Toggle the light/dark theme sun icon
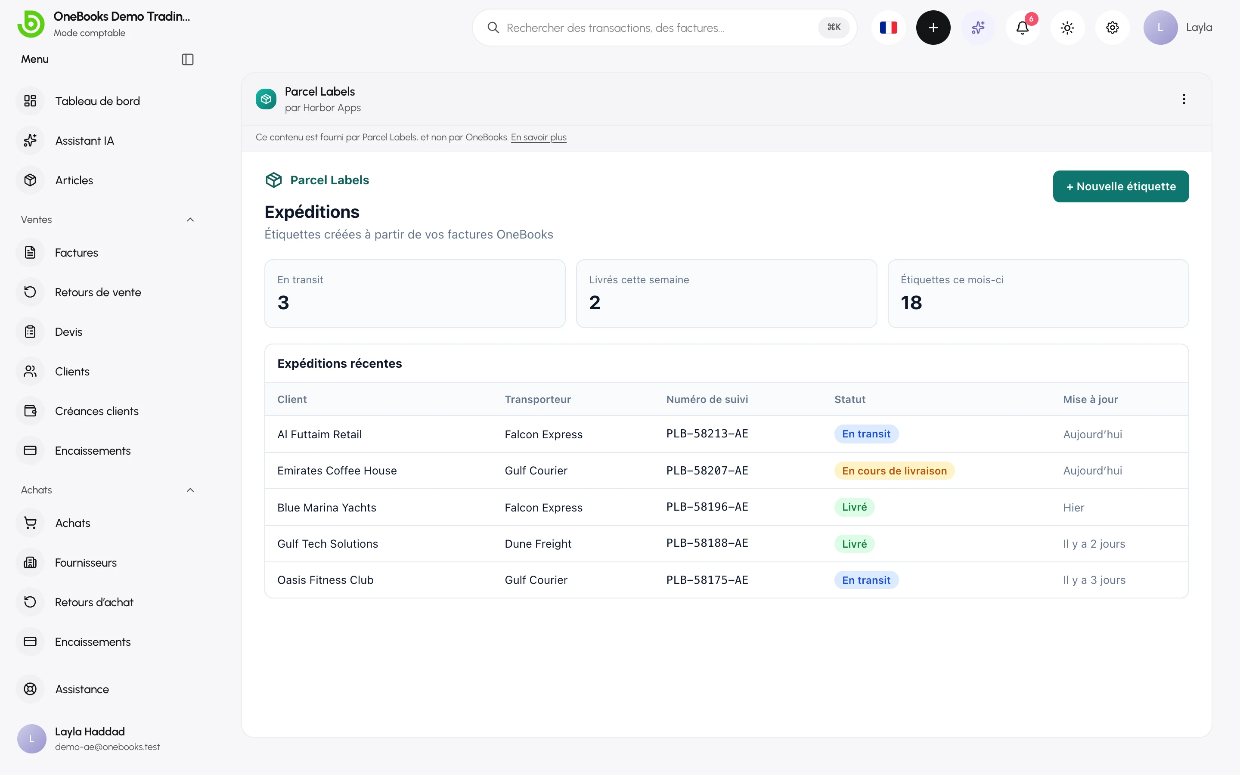 click(x=1067, y=28)
